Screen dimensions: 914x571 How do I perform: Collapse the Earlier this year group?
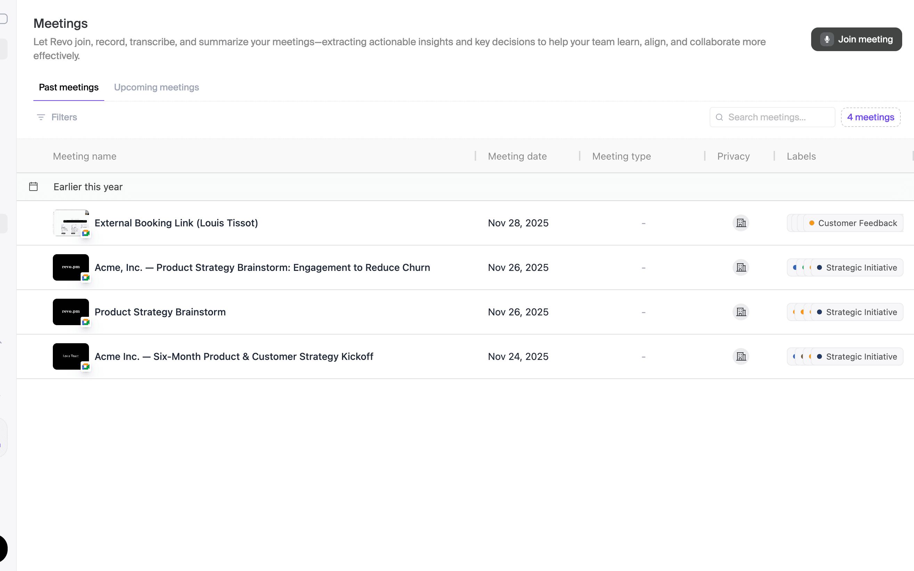pos(88,186)
